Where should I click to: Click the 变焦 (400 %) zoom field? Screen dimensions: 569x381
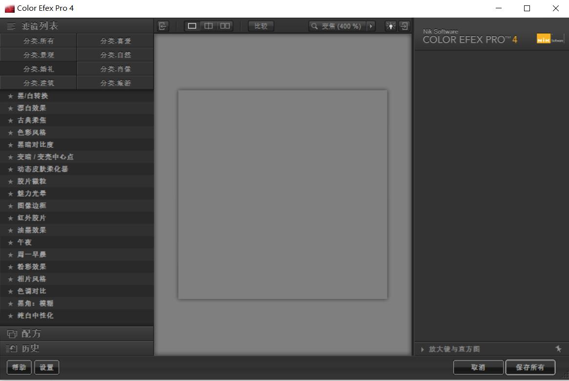coord(341,26)
